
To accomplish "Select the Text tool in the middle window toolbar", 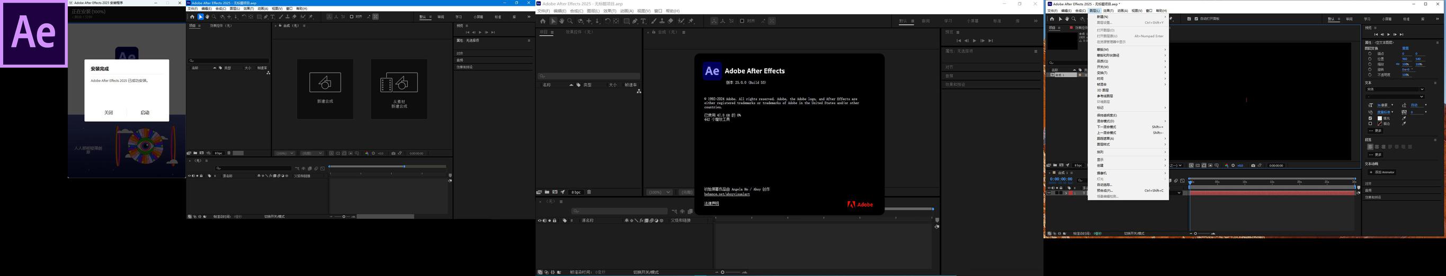I will coord(644,21).
